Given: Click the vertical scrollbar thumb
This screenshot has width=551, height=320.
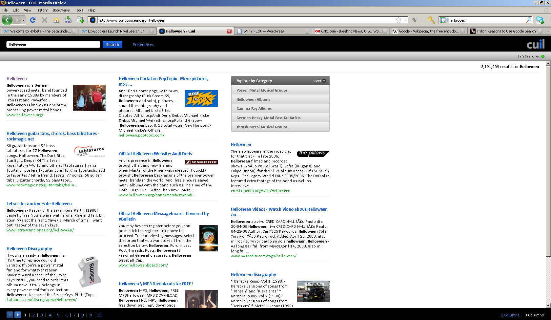Looking at the screenshot, I should (x=548, y=161).
